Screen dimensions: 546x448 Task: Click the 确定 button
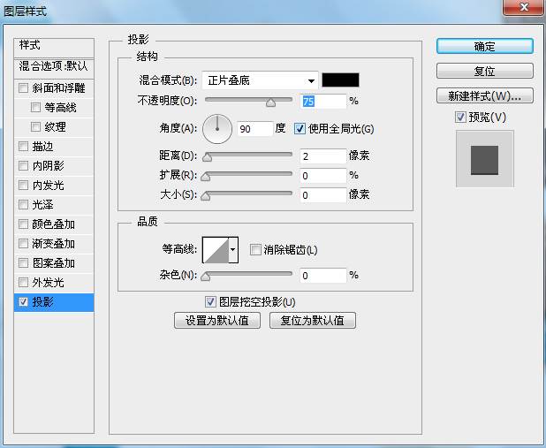click(485, 46)
